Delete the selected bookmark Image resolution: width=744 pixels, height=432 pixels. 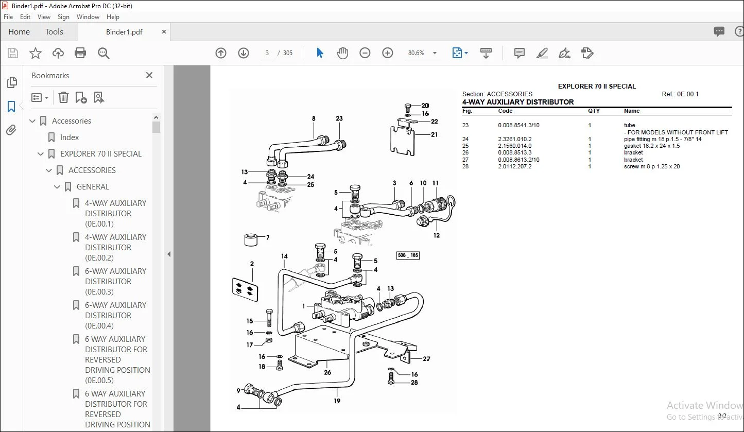tap(63, 97)
